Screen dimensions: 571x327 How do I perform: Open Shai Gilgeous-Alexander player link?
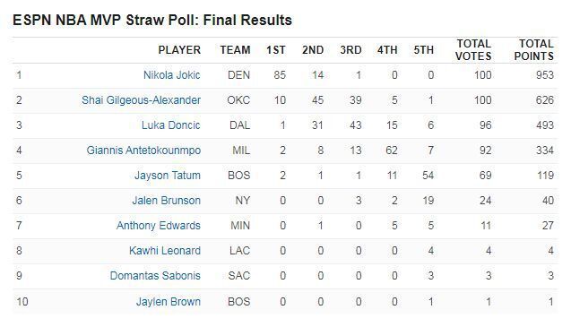tap(141, 100)
